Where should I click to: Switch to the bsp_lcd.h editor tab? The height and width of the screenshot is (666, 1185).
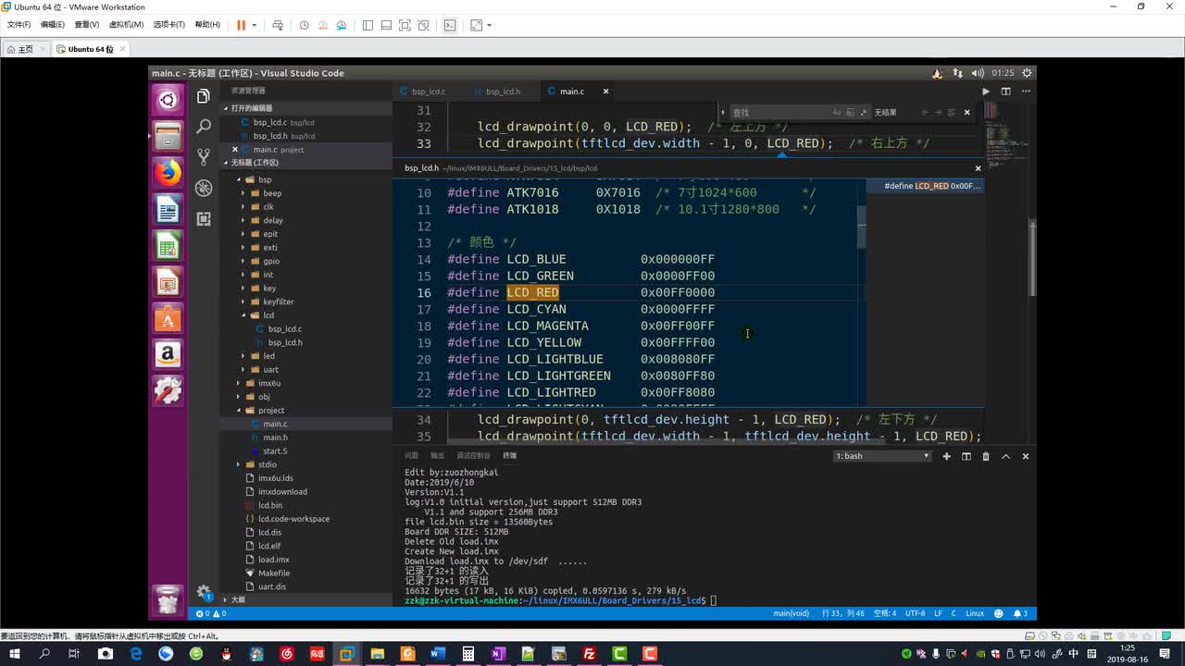503,92
